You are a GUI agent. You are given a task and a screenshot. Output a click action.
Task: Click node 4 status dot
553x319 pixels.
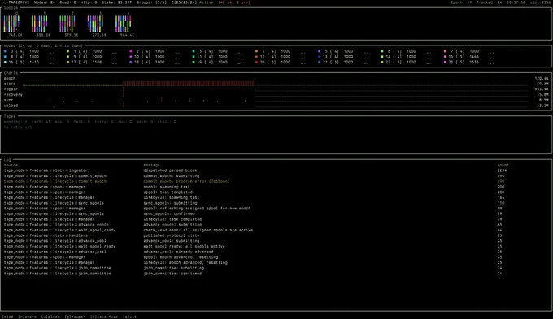tap(256, 51)
